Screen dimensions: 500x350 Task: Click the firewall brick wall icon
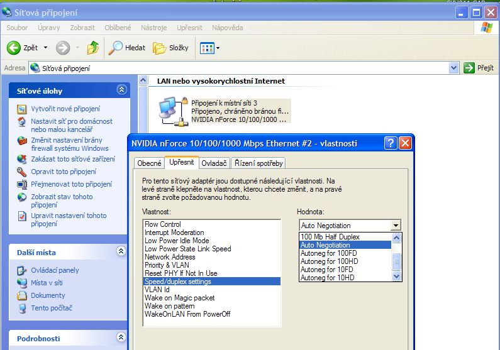tap(21, 141)
